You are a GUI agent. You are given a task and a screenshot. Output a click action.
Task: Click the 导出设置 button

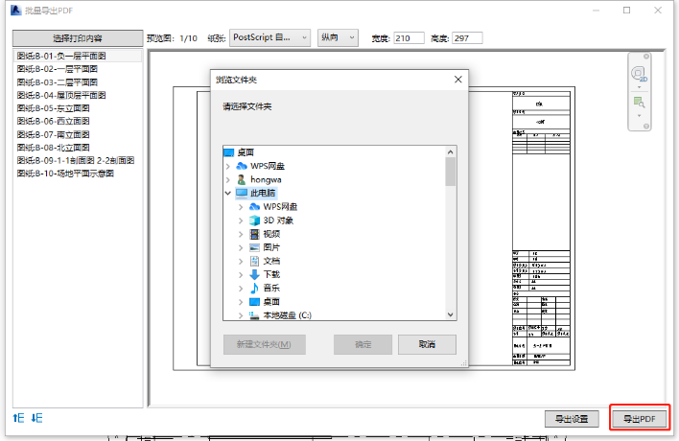pyautogui.click(x=573, y=419)
